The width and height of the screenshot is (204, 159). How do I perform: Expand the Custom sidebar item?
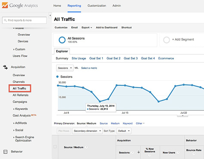pyautogui.click(x=19, y=49)
